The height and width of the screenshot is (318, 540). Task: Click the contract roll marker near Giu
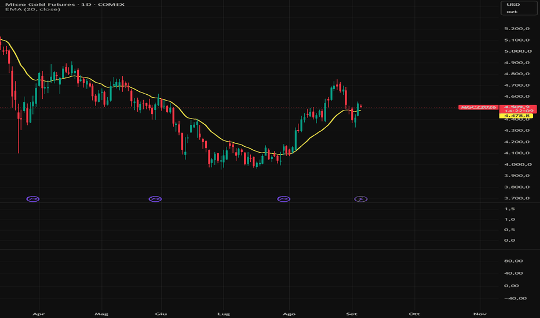click(x=155, y=199)
